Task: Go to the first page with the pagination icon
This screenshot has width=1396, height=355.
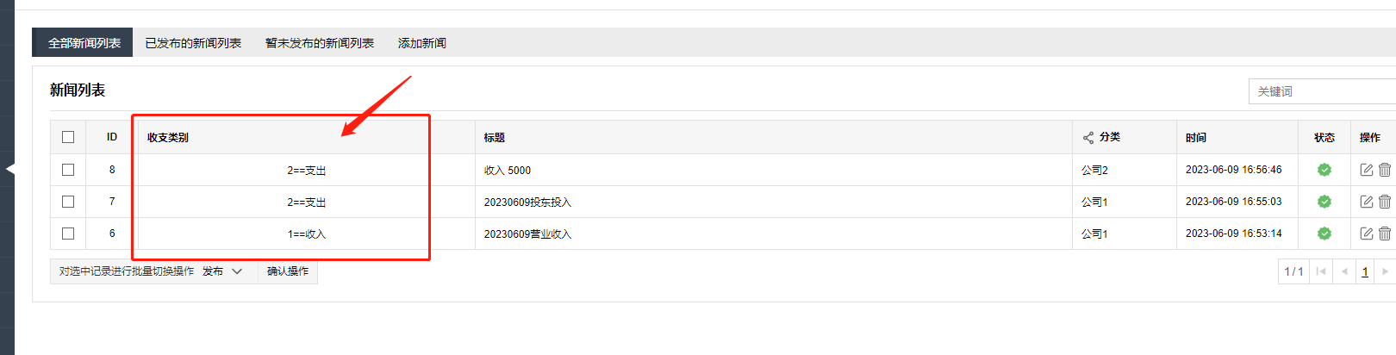Action: [1321, 271]
